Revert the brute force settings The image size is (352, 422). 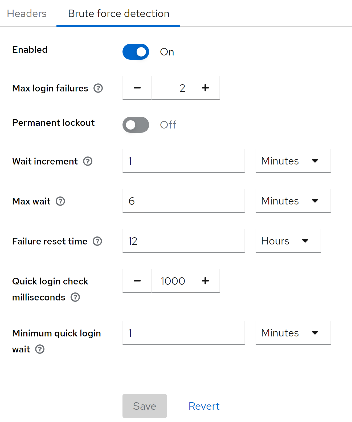[x=204, y=406]
